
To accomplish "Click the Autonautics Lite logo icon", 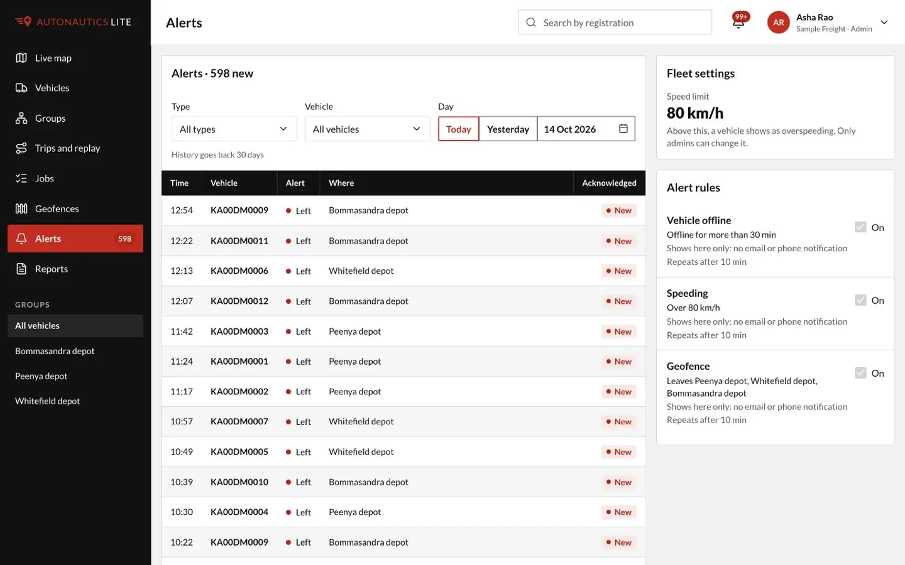I will [x=23, y=22].
